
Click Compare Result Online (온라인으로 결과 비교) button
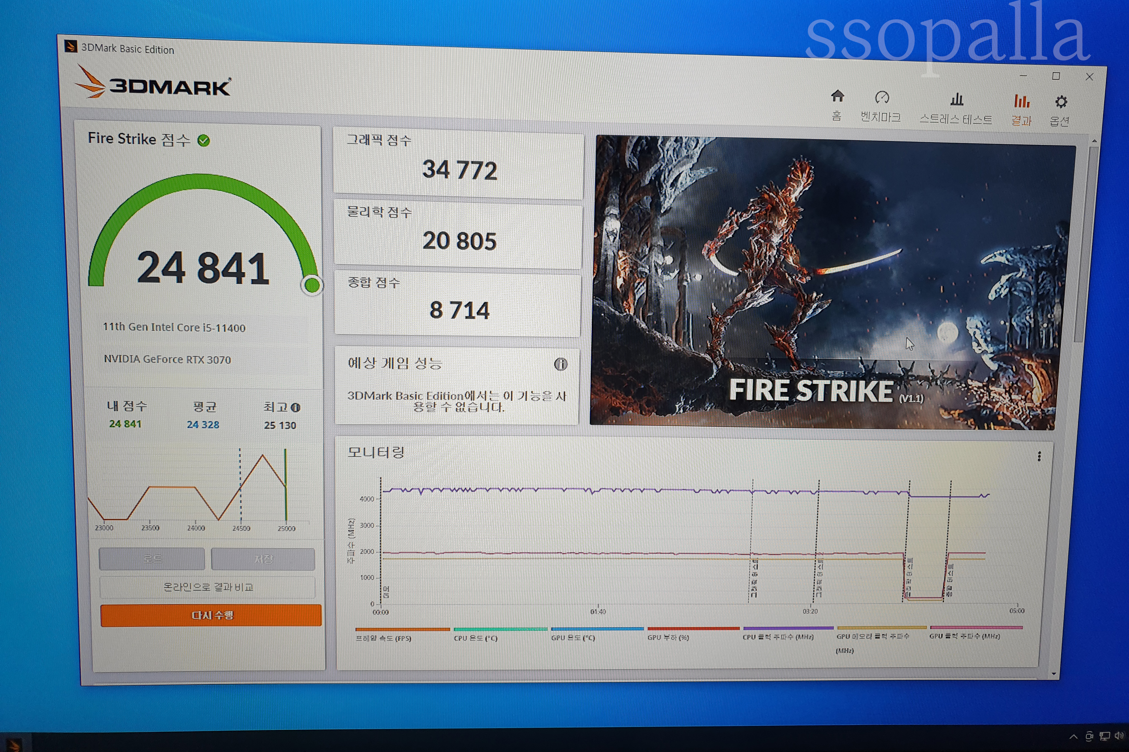[207, 587]
